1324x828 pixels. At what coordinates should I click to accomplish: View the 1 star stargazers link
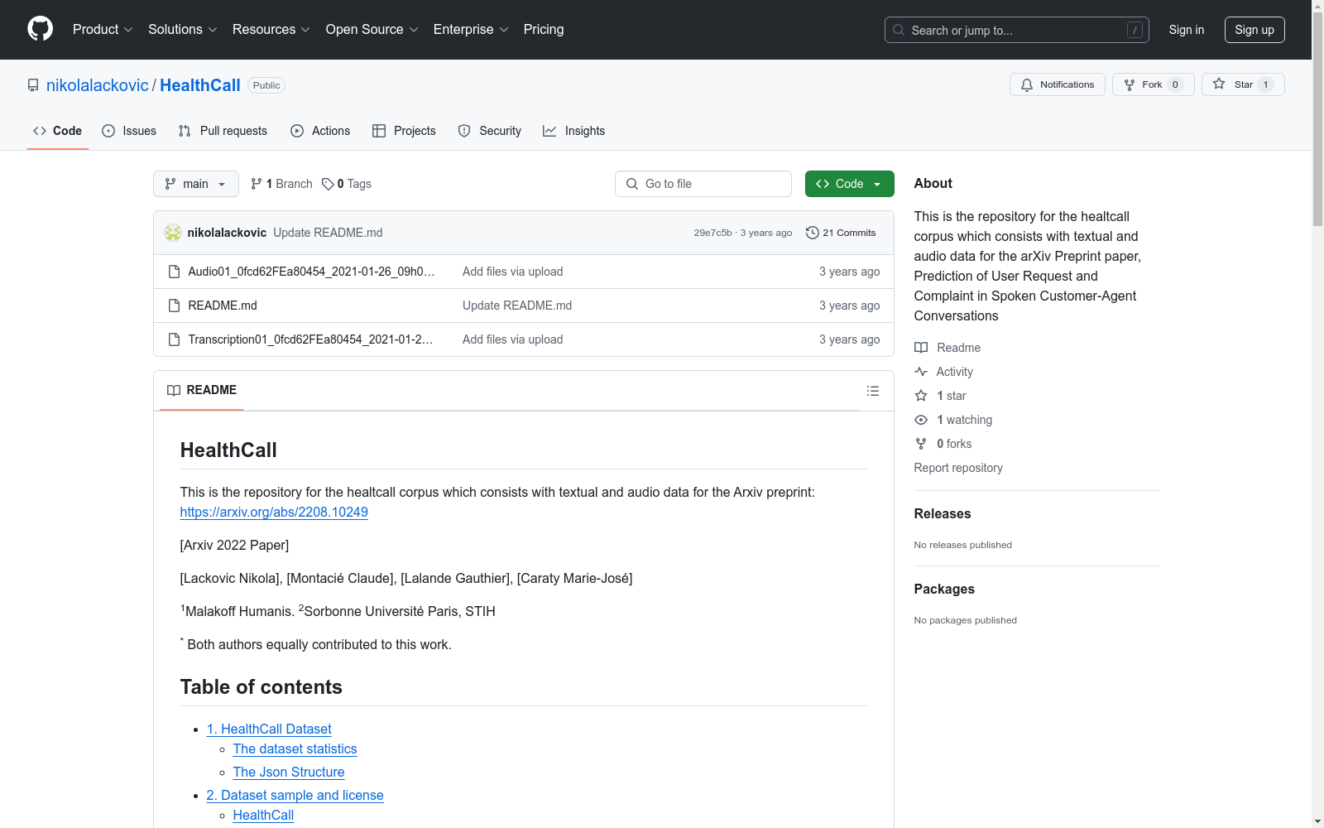941,396
